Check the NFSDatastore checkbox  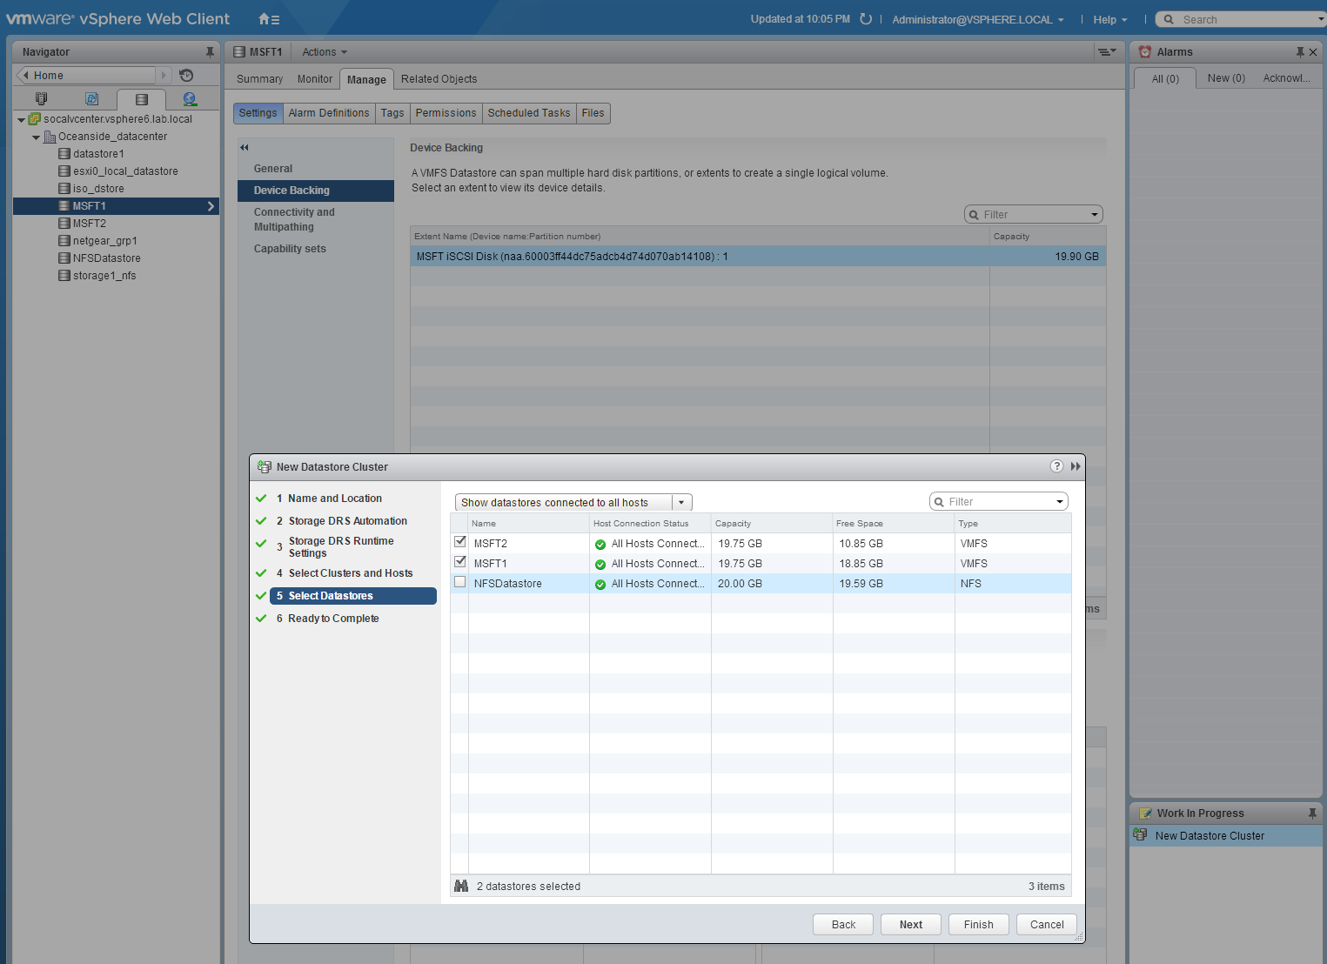(460, 582)
